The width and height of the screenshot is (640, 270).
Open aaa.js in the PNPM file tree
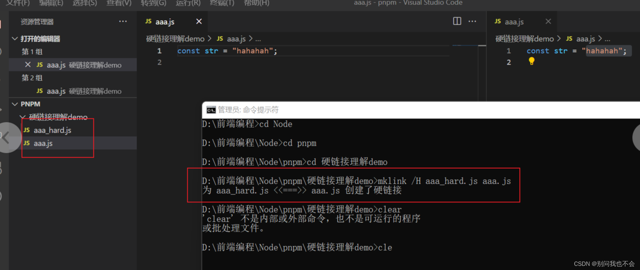pos(43,143)
